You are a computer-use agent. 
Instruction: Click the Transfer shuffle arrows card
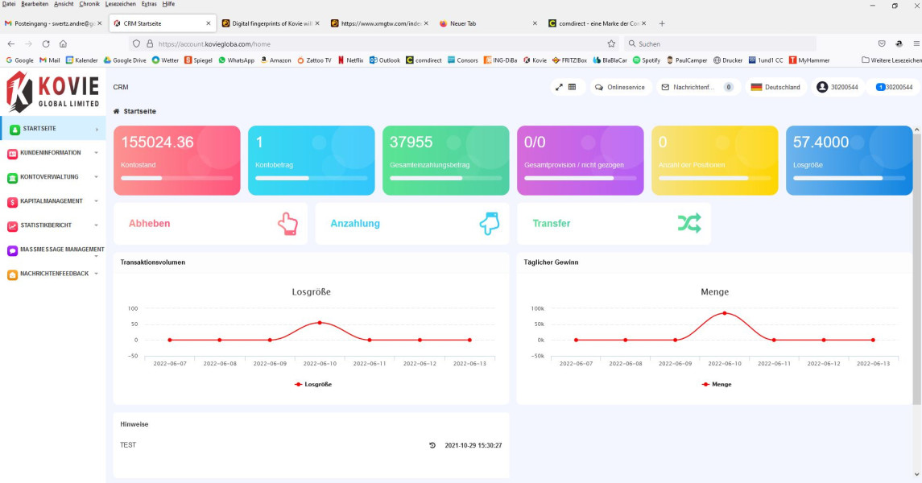tap(613, 223)
